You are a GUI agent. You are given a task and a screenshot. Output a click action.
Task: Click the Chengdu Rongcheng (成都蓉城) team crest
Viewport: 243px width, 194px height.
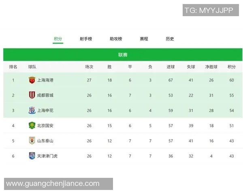[32, 95]
